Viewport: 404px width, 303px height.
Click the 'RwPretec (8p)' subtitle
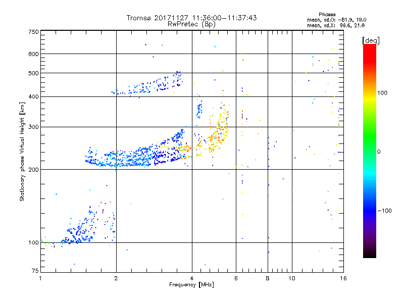click(192, 24)
